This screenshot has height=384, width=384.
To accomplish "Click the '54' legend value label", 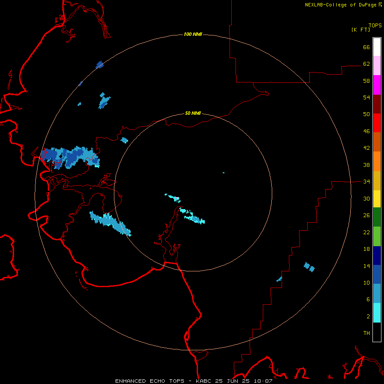I will click(x=367, y=97).
